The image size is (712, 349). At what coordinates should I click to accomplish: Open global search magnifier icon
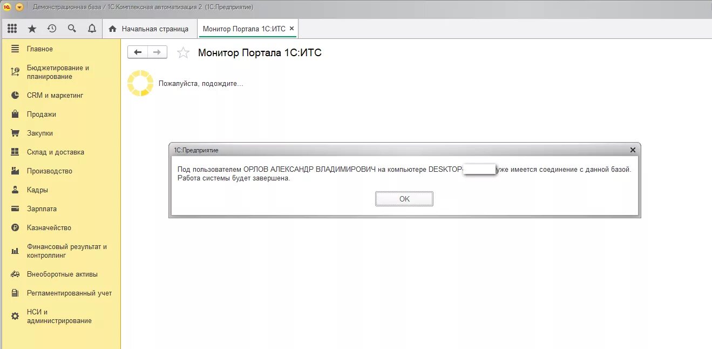72,29
